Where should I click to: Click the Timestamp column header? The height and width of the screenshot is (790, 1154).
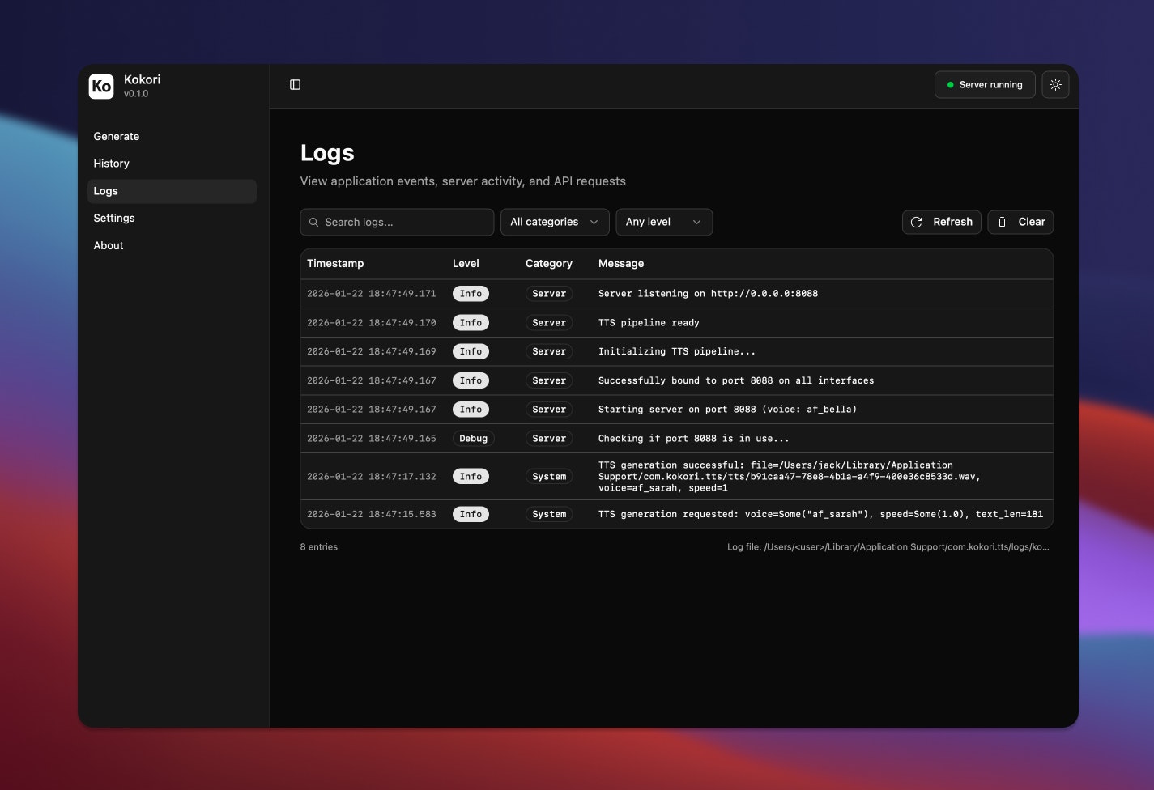pyautogui.click(x=335, y=264)
